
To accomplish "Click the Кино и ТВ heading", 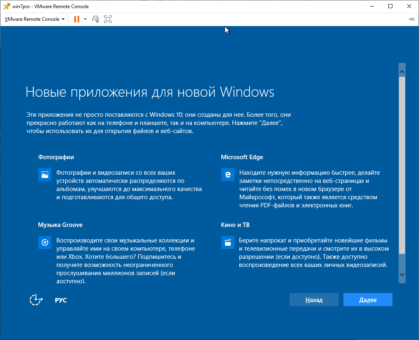I will click(x=235, y=225).
